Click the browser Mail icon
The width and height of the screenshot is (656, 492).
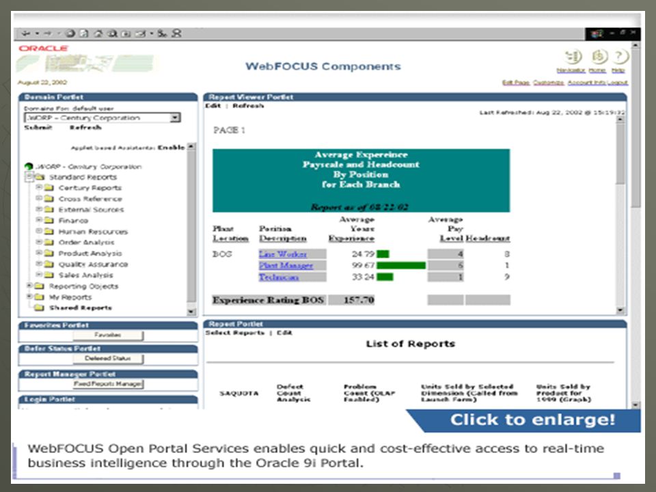(141, 33)
